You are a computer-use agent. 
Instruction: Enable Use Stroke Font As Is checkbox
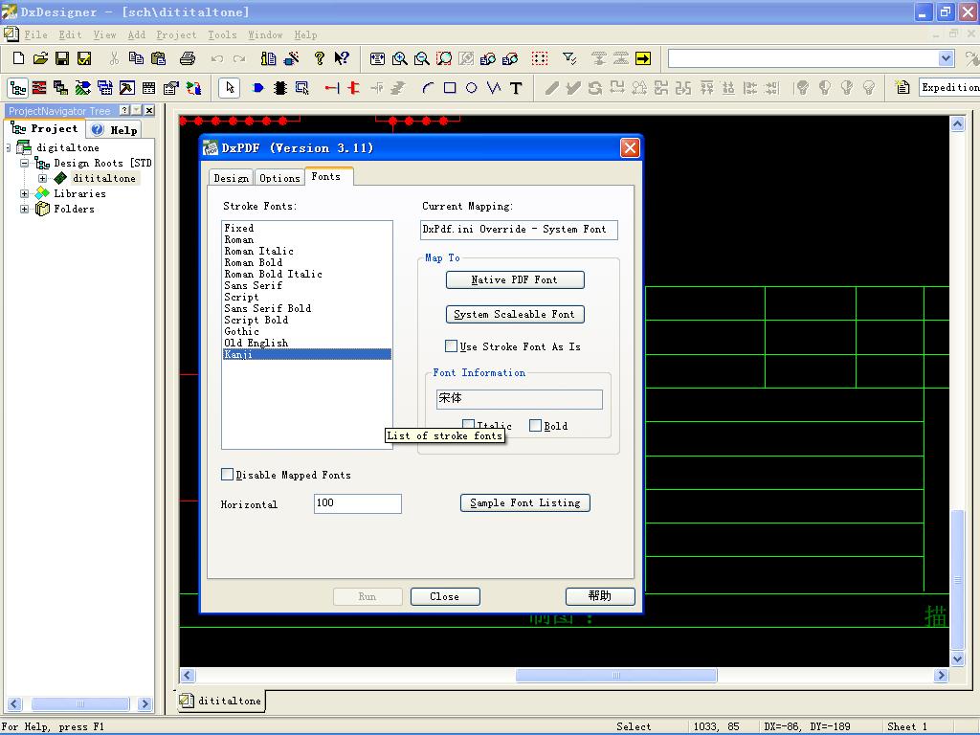452,346
